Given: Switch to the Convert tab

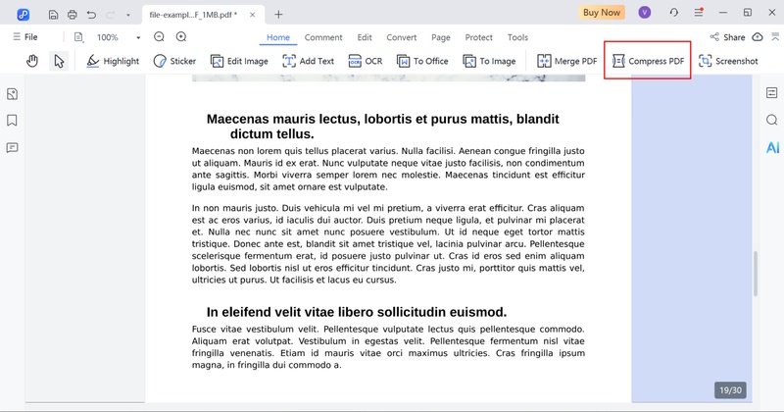Looking at the screenshot, I should point(402,37).
